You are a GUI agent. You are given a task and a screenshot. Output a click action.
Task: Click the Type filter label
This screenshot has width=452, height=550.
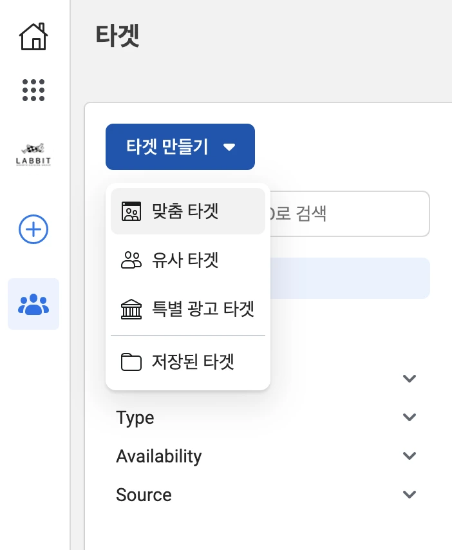pos(135,418)
